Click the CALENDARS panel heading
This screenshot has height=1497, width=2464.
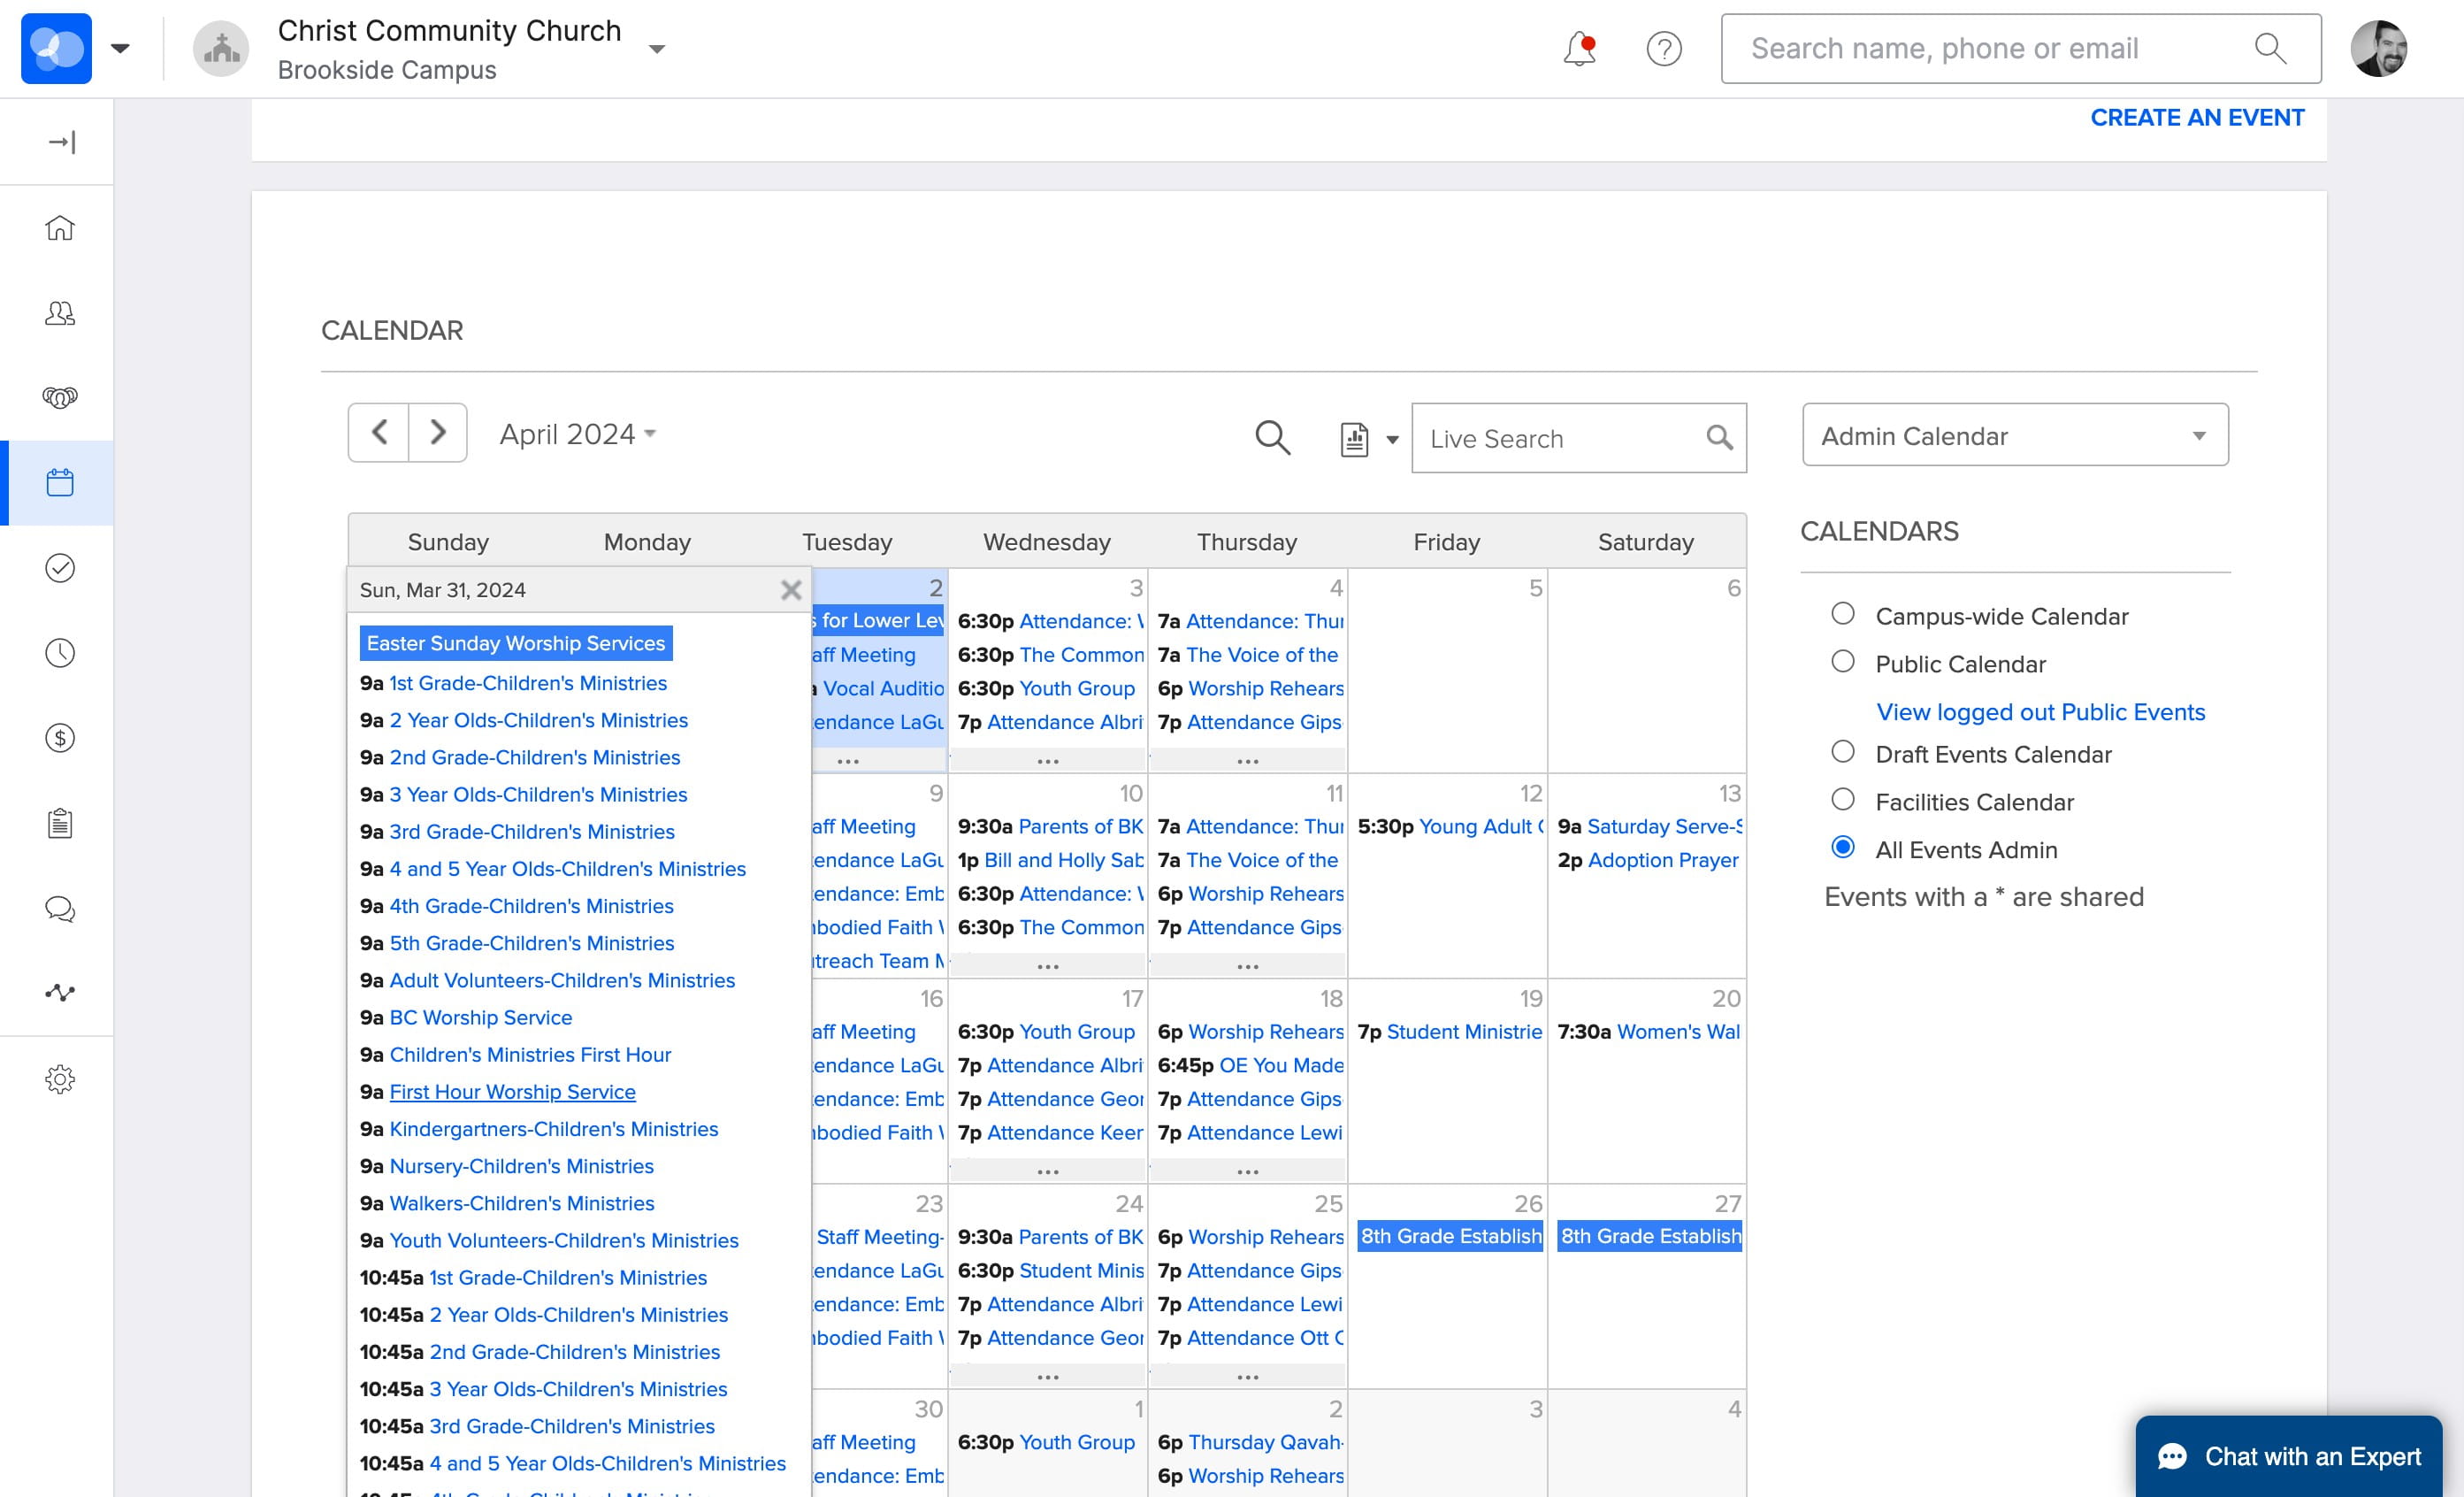[x=1880, y=532]
